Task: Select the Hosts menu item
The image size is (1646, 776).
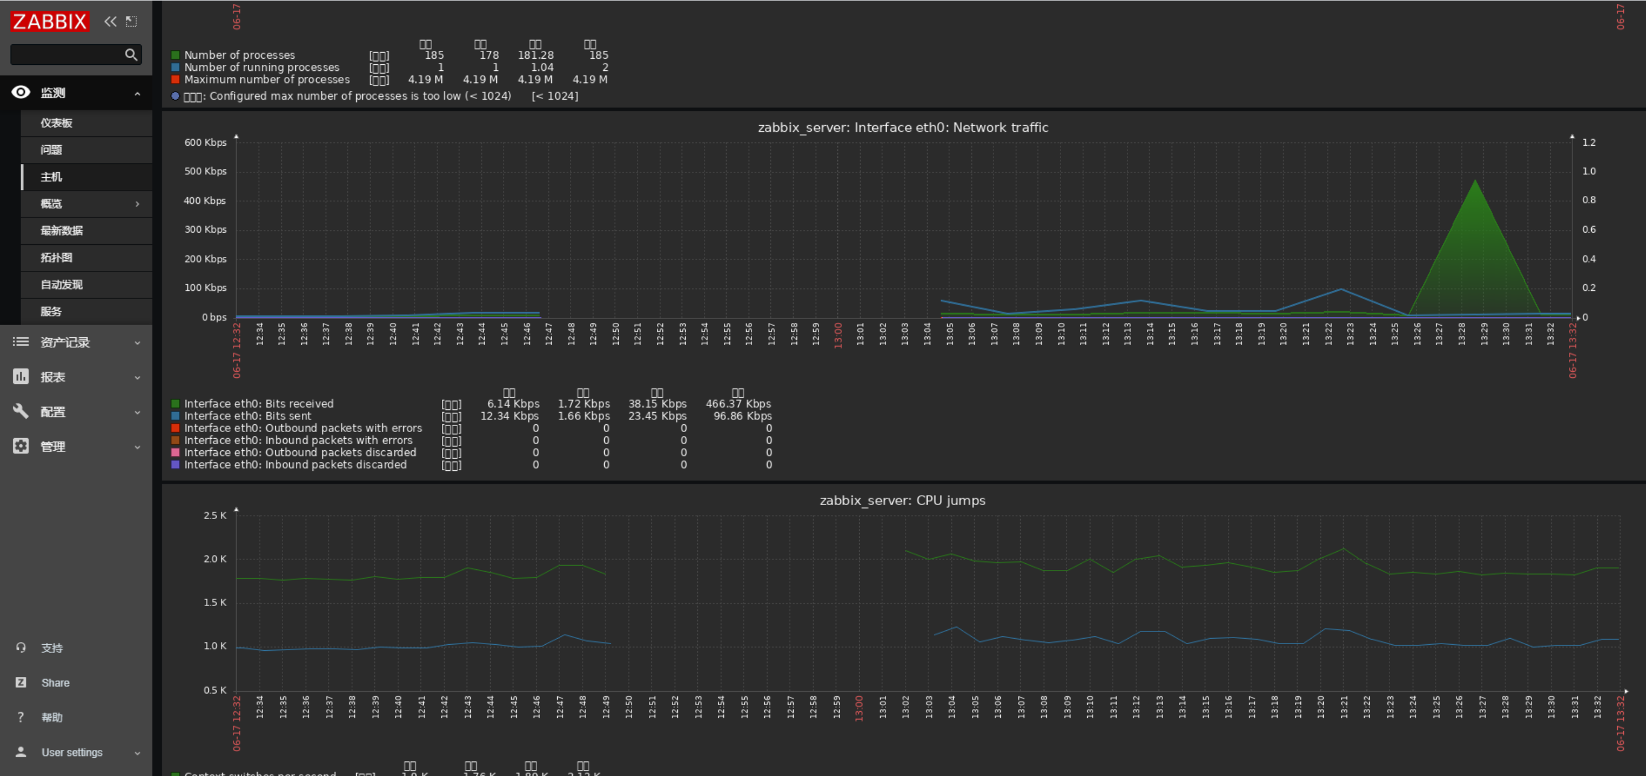Action: tap(51, 177)
